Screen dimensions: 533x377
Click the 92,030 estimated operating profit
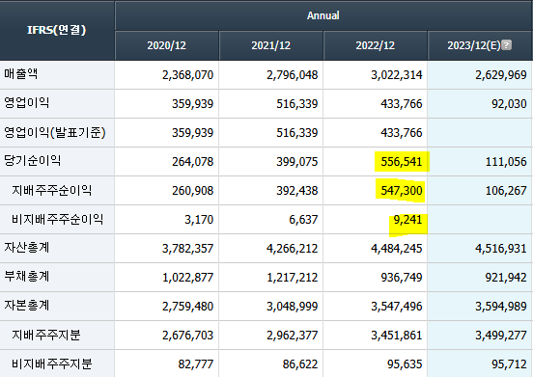[x=509, y=104]
